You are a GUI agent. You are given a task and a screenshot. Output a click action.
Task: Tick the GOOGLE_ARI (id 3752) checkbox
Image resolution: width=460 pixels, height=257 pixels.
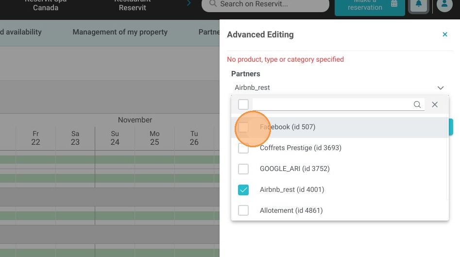point(243,169)
